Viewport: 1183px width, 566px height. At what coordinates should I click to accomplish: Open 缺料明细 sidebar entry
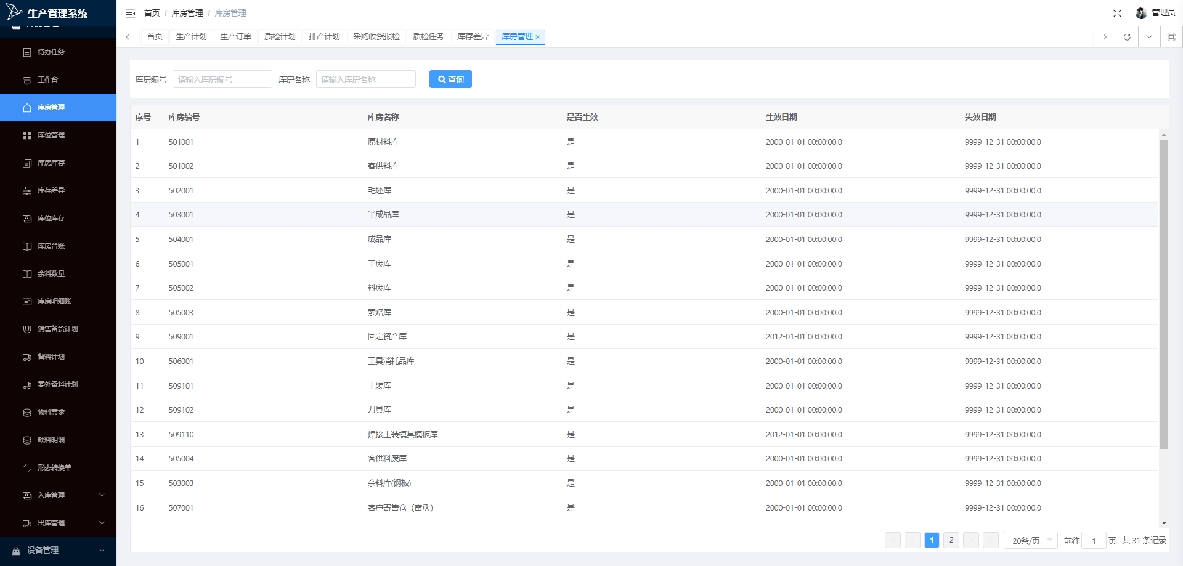point(58,440)
